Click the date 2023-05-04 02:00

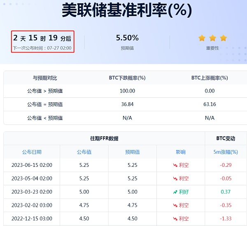(32, 178)
